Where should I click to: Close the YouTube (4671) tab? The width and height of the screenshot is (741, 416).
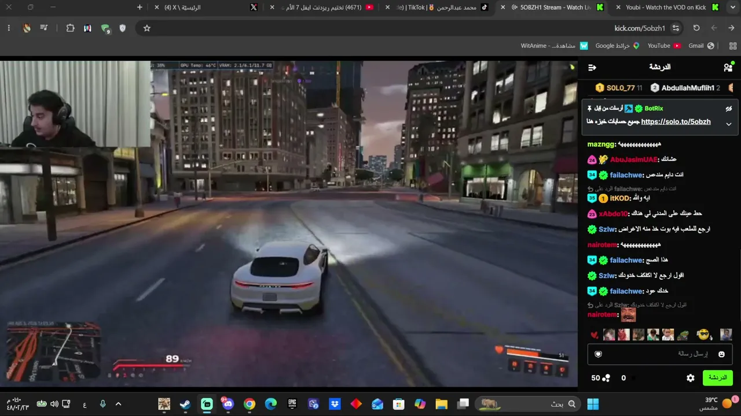pyautogui.click(x=273, y=8)
